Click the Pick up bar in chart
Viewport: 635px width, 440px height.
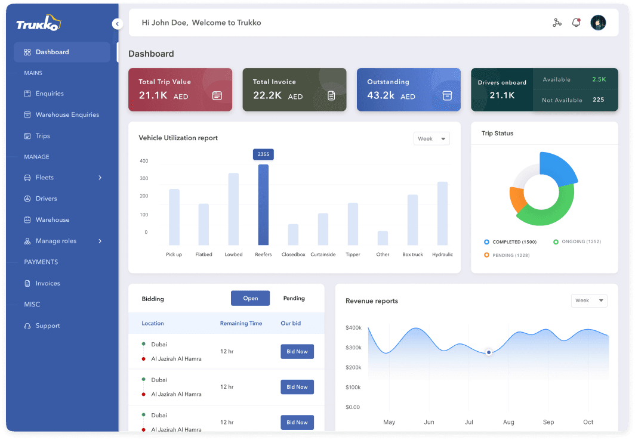coord(174,217)
